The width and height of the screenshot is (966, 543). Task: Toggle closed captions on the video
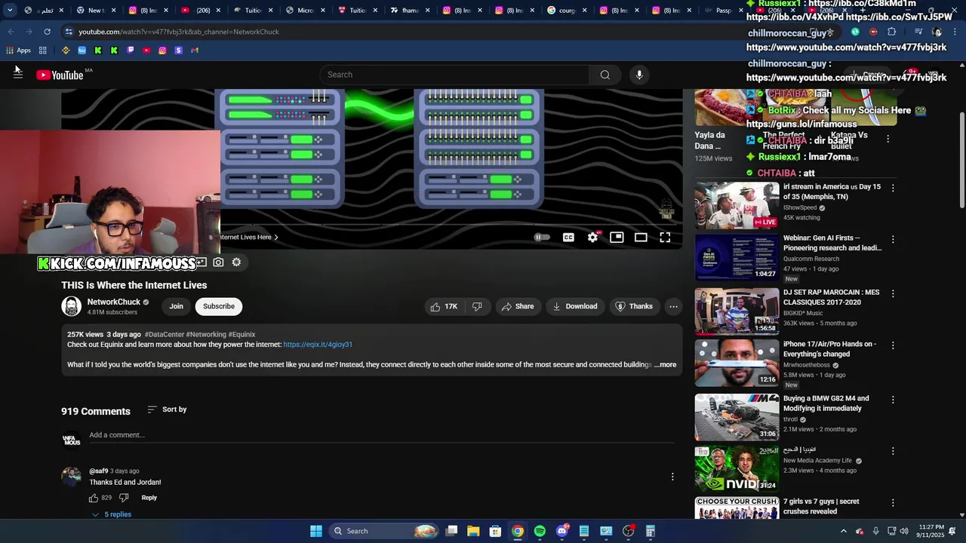click(x=568, y=237)
